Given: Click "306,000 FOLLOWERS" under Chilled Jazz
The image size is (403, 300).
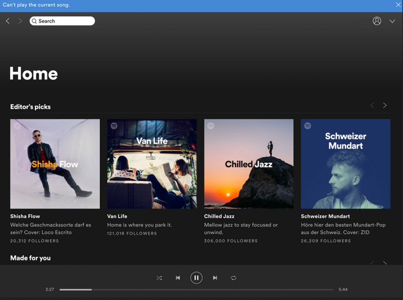Looking at the screenshot, I should click(x=231, y=241).
